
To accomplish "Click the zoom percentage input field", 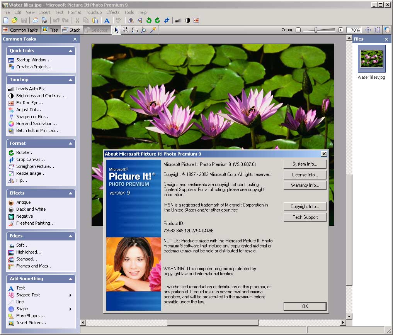I will click(354, 30).
